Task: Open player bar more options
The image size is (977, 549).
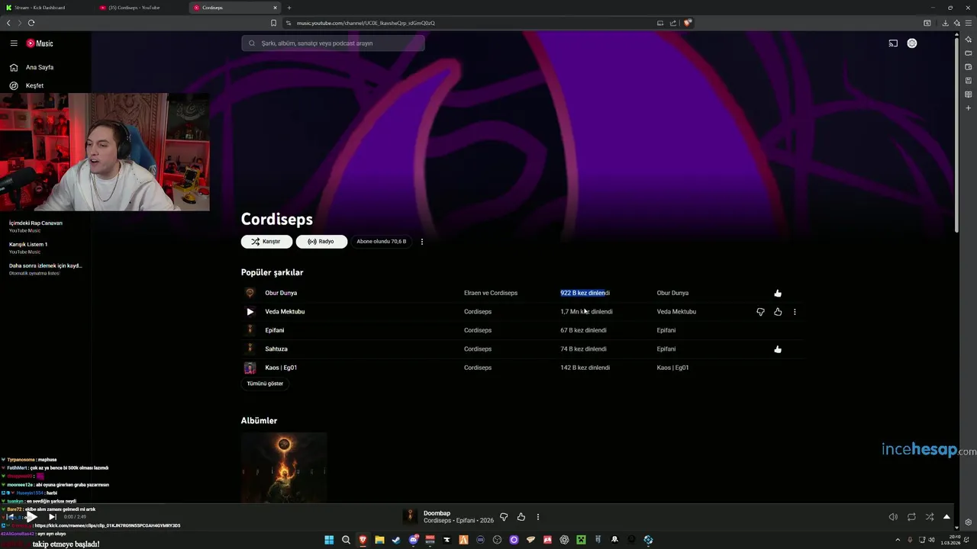Action: 538,517
